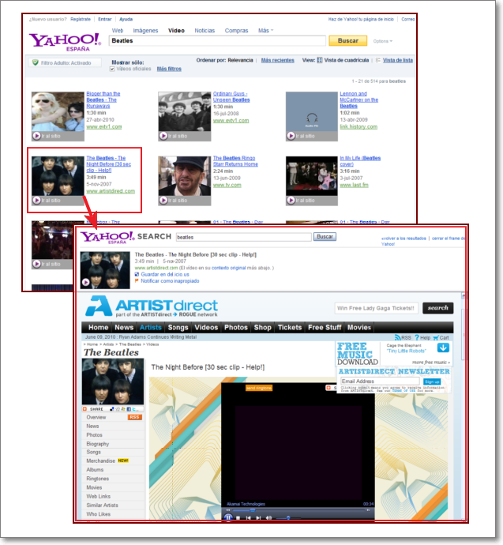Select the Noticias search tab
This screenshot has height=545, width=503.
tap(205, 31)
